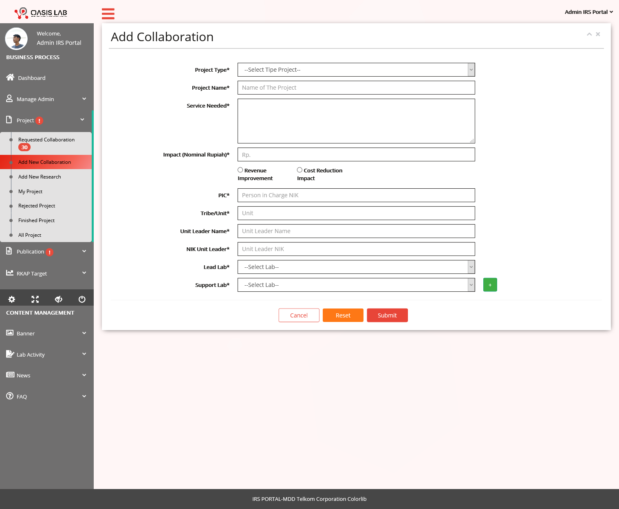Click the Banner image icon
This screenshot has height=509, width=619.
tap(10, 333)
